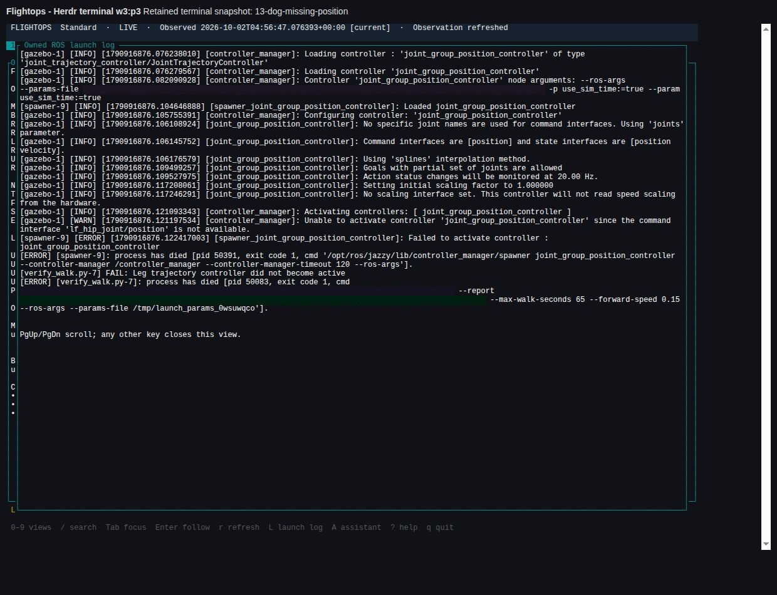The height and width of the screenshot is (595, 777).
Task: Click the '? help' key hint
Action: [404, 527]
